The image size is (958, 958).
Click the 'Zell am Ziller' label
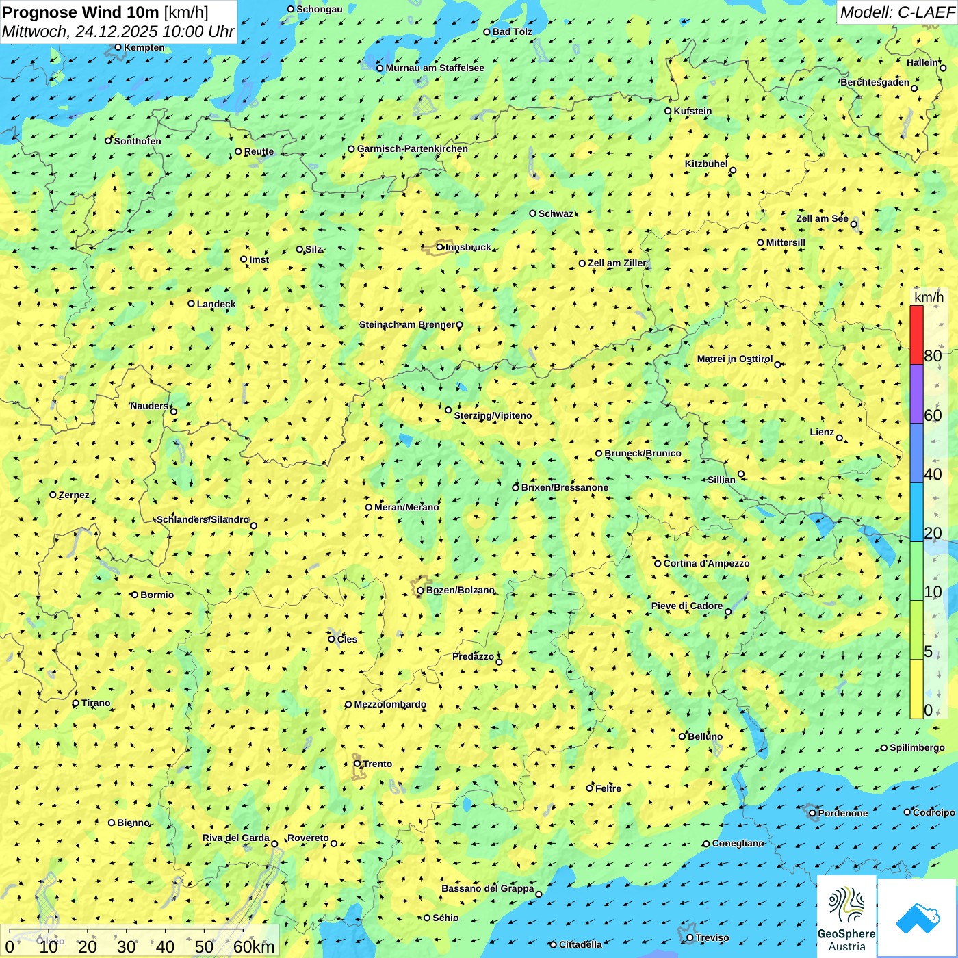[617, 263]
